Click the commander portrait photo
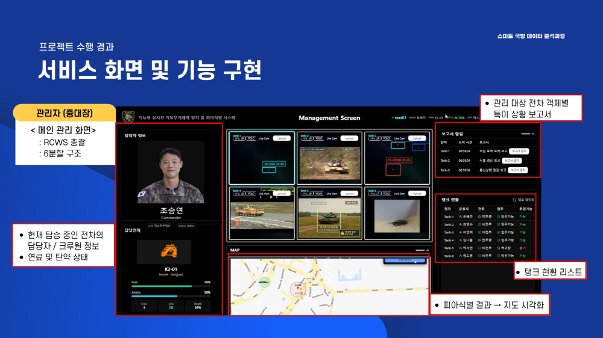Screen dimensions: 603x338 click(x=171, y=172)
